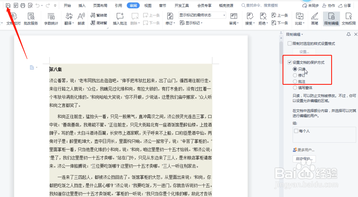Expand the 修订 dropdown arrow

pyautogui.click(x=175, y=23)
